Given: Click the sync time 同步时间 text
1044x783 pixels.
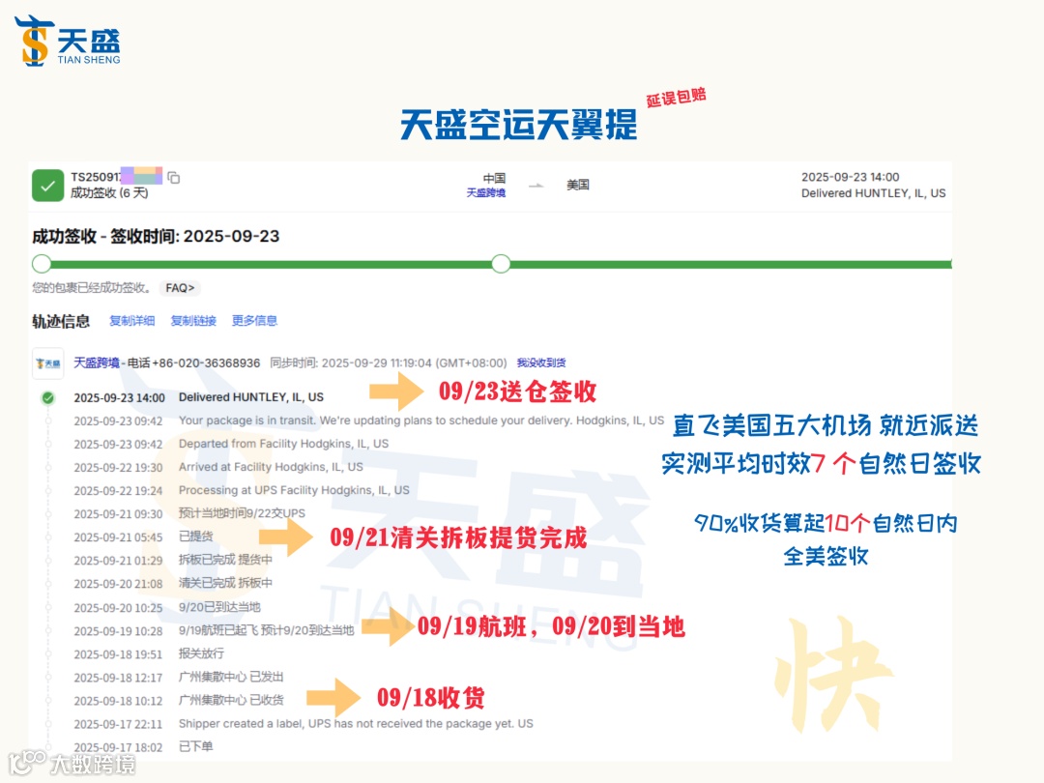Looking at the screenshot, I should (x=389, y=362).
